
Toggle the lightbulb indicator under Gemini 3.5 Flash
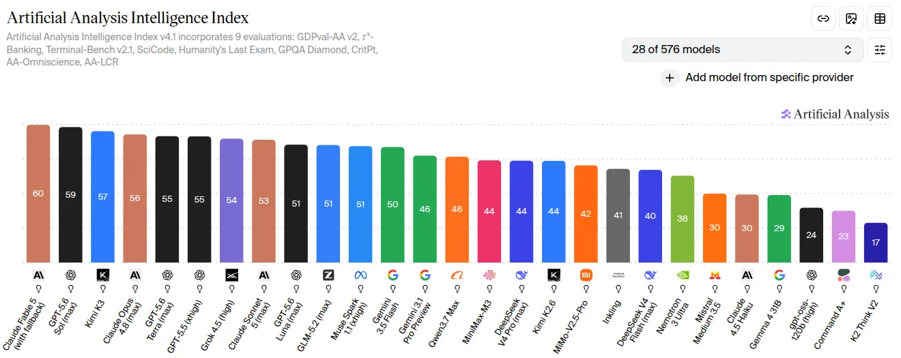[x=392, y=288]
